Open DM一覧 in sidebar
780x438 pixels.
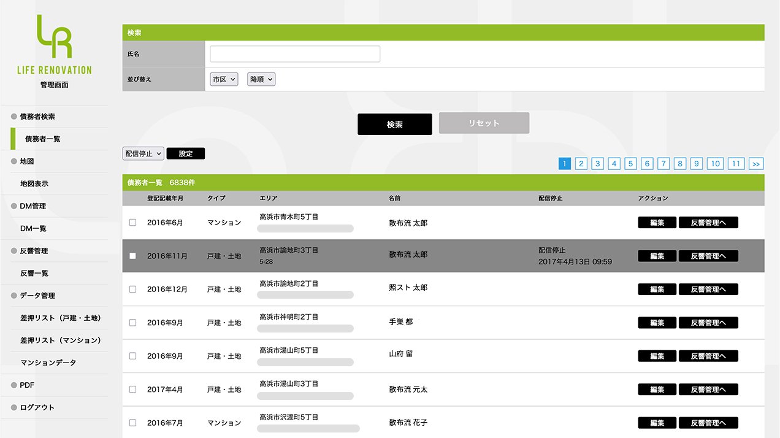33,228
